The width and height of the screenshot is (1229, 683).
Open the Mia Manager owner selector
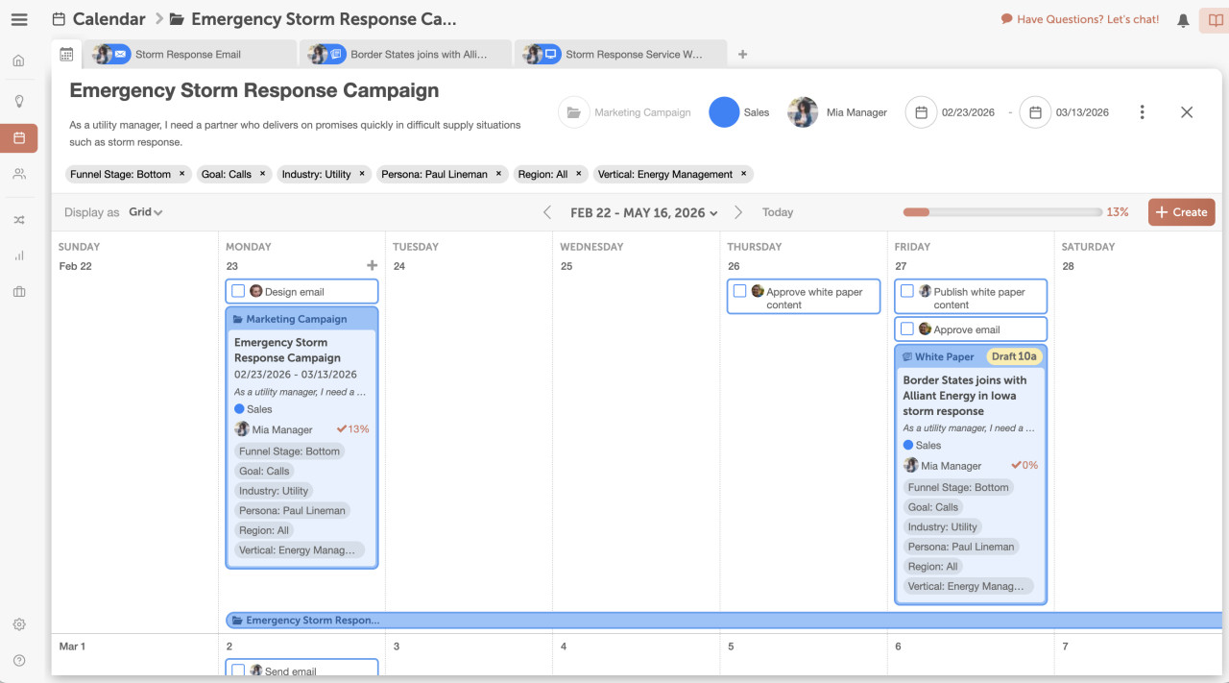tap(837, 112)
